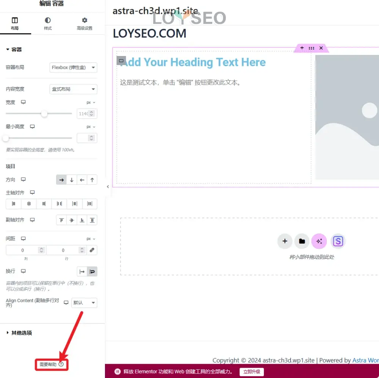Choose justify end alignment icon
This screenshot has height=378, width=379.
pyautogui.click(x=44, y=204)
